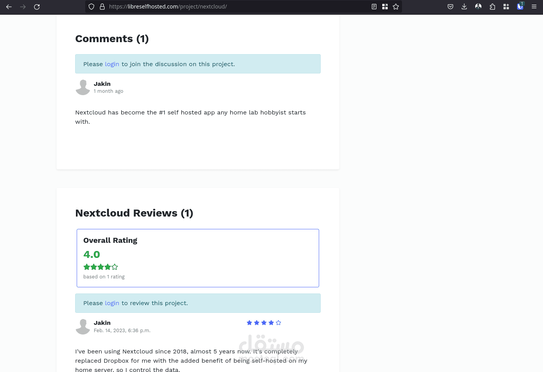The height and width of the screenshot is (372, 543).
Task: Click the blue star rating on Jakin's review
Action: point(264,323)
